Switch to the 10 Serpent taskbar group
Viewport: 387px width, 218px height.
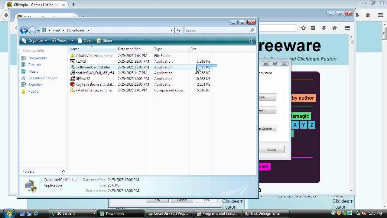pyautogui.click(x=73, y=213)
